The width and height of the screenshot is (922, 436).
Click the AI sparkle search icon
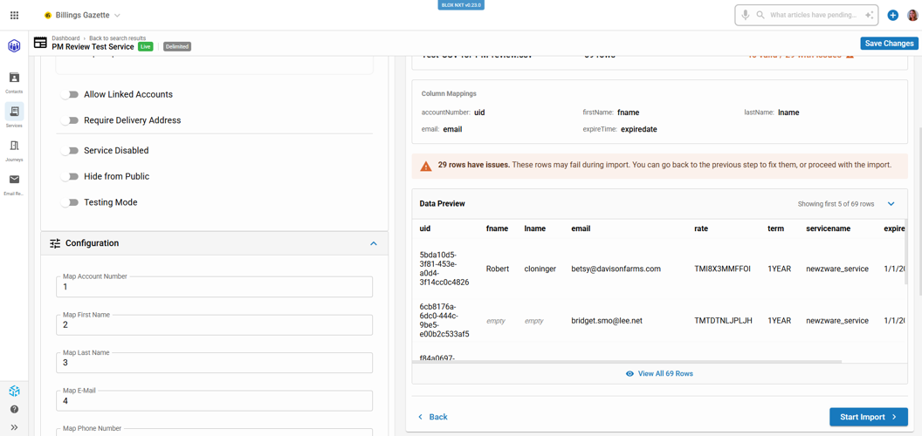pyautogui.click(x=869, y=15)
